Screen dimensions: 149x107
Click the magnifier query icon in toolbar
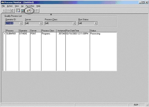coord(32,11)
